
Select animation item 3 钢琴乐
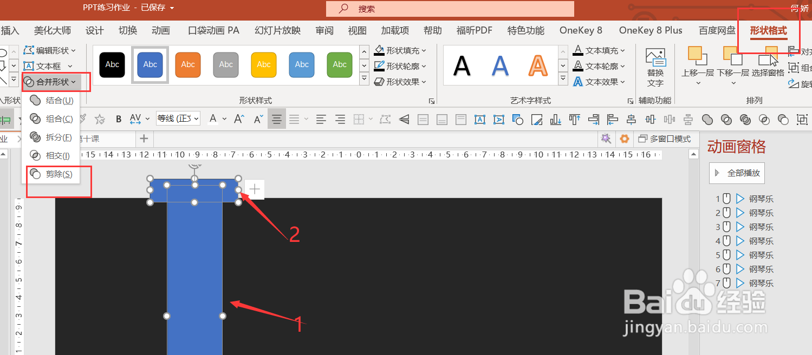point(744,227)
